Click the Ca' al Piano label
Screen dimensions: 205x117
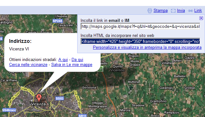pos(9,80)
